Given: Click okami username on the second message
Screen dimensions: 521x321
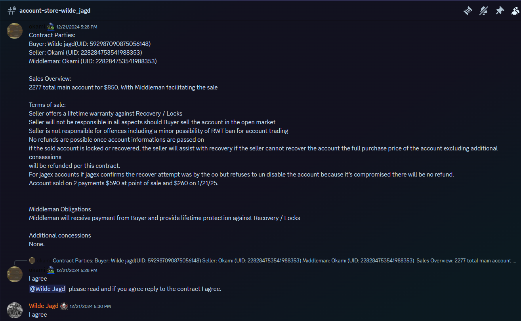Looking at the screenshot, I should point(38,270).
